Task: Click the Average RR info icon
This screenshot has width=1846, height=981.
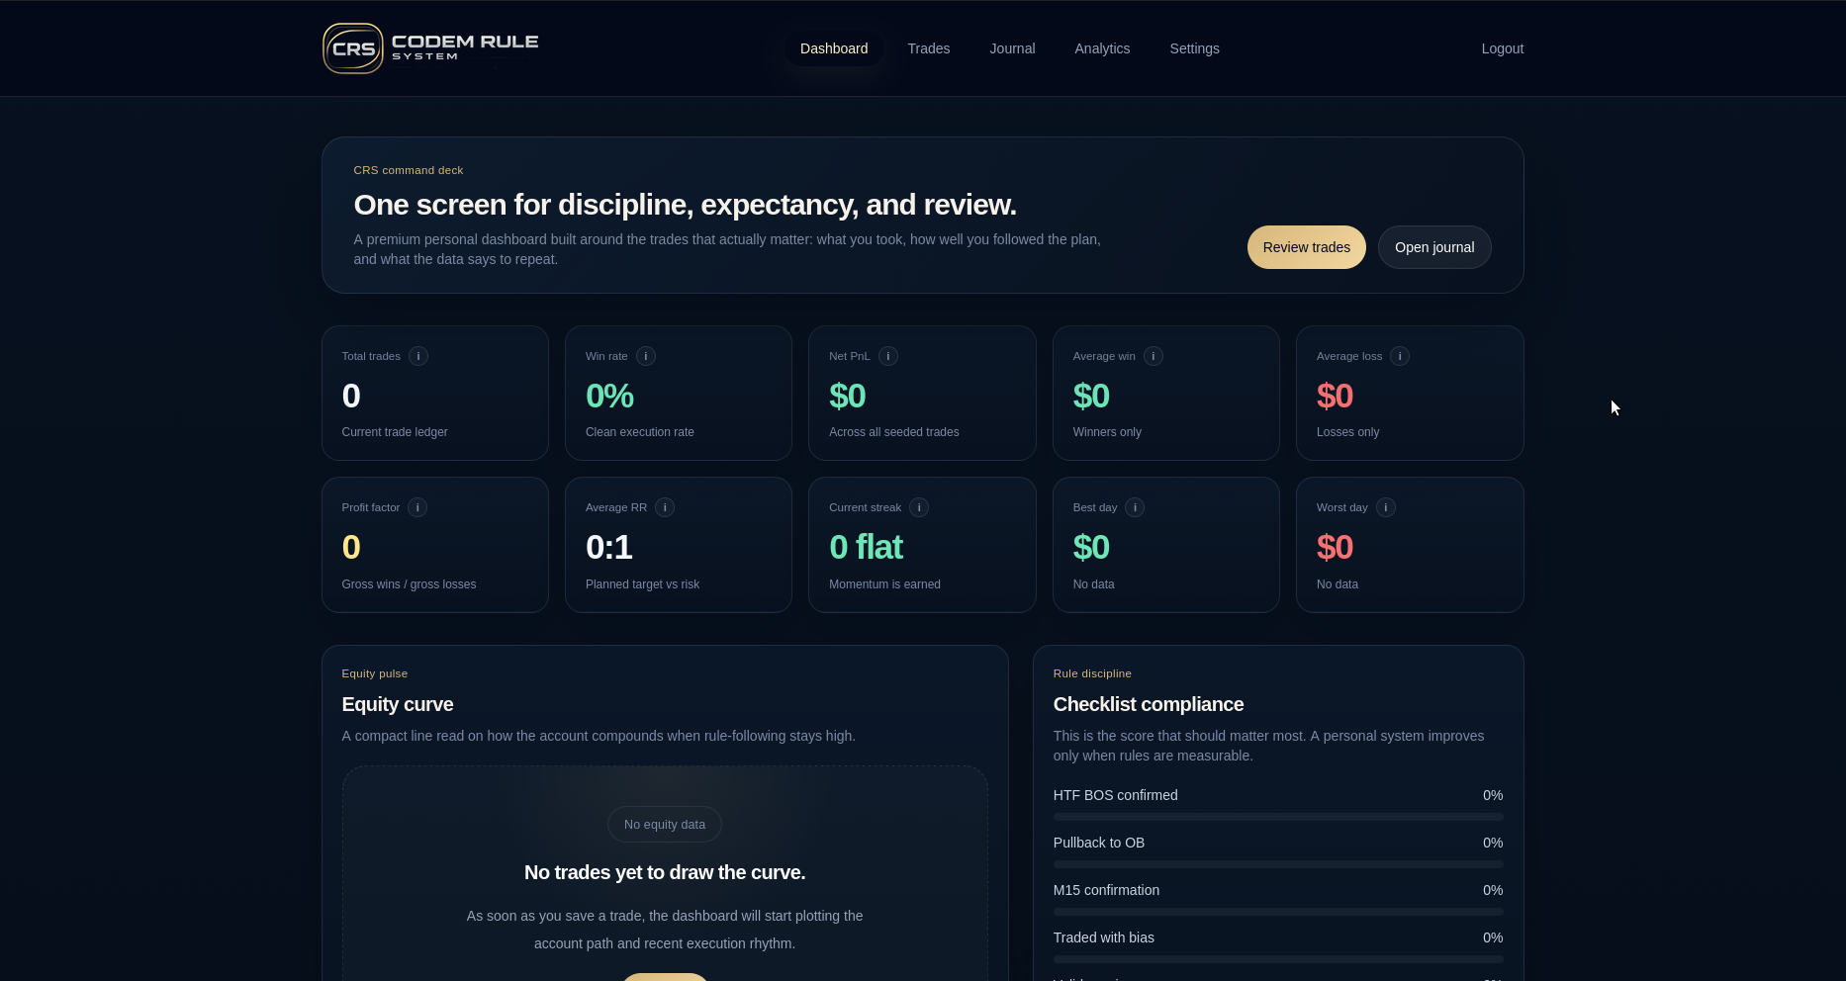Action: (665, 507)
